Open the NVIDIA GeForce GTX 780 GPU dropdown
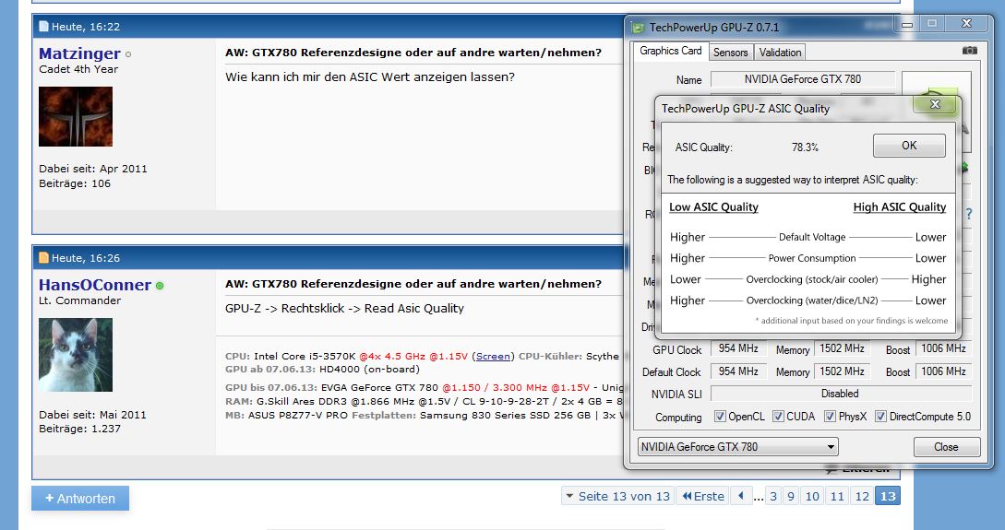 pos(737,447)
